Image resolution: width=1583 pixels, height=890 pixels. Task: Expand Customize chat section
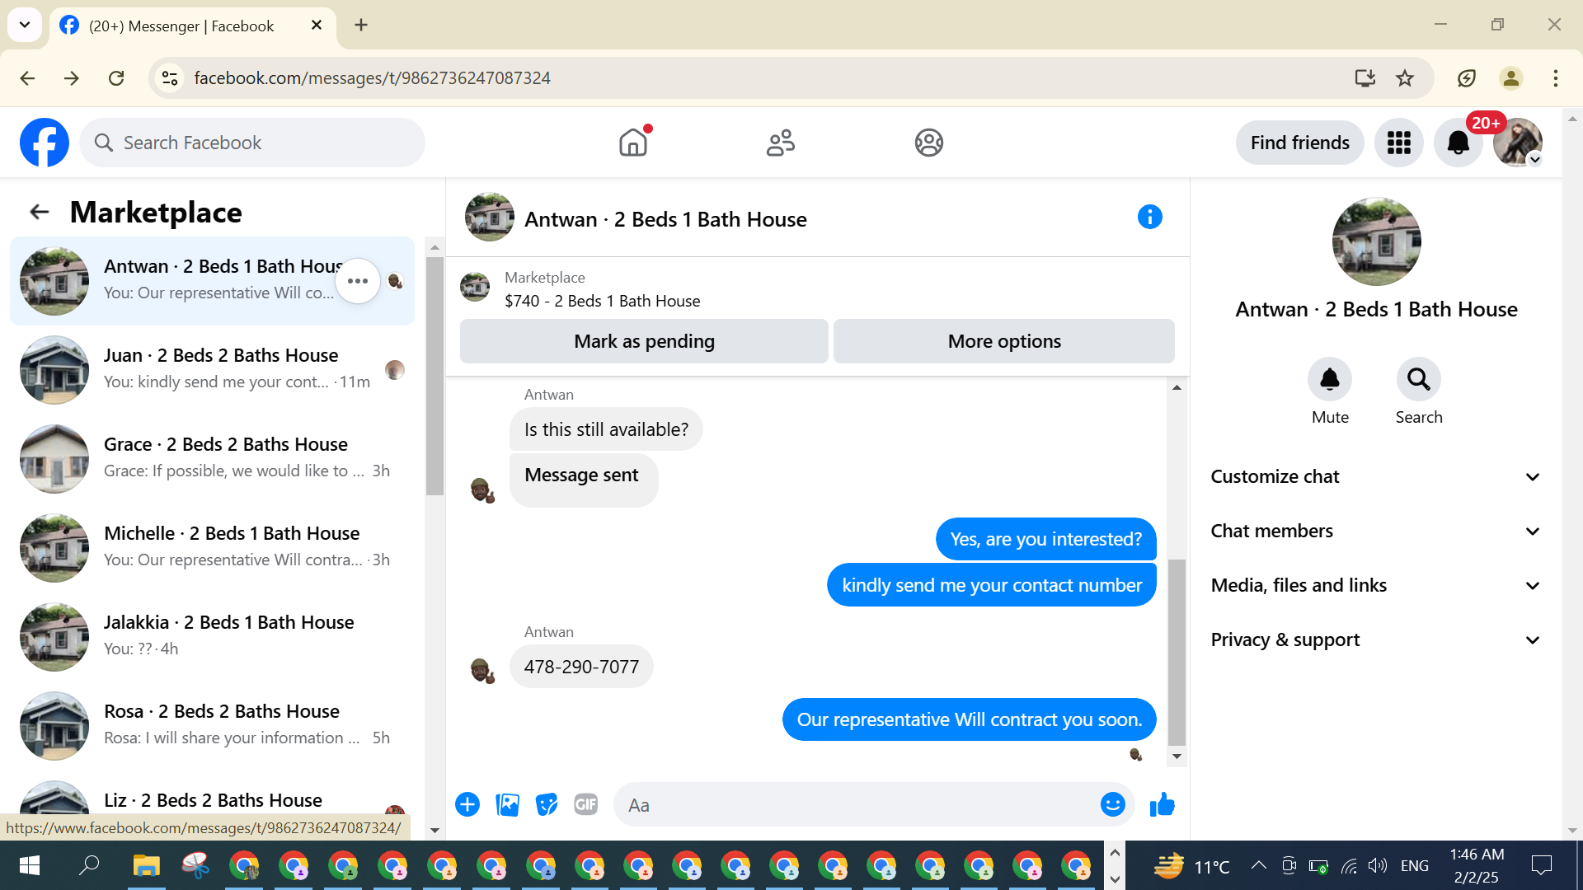click(1374, 477)
